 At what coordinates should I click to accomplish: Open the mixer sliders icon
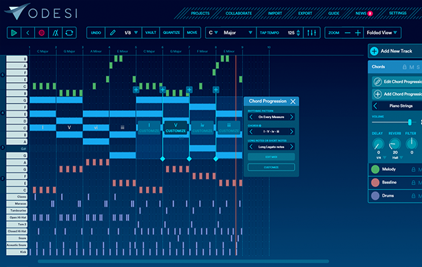pos(312,32)
